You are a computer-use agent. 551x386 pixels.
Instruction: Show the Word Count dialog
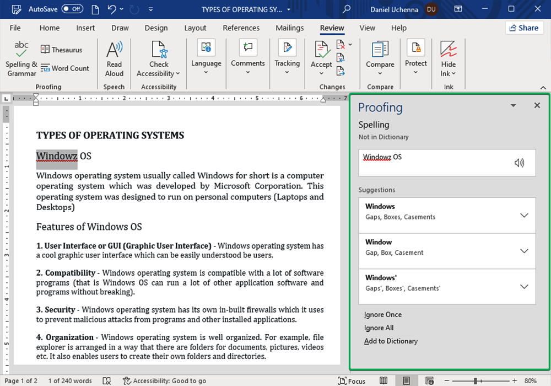(x=64, y=68)
